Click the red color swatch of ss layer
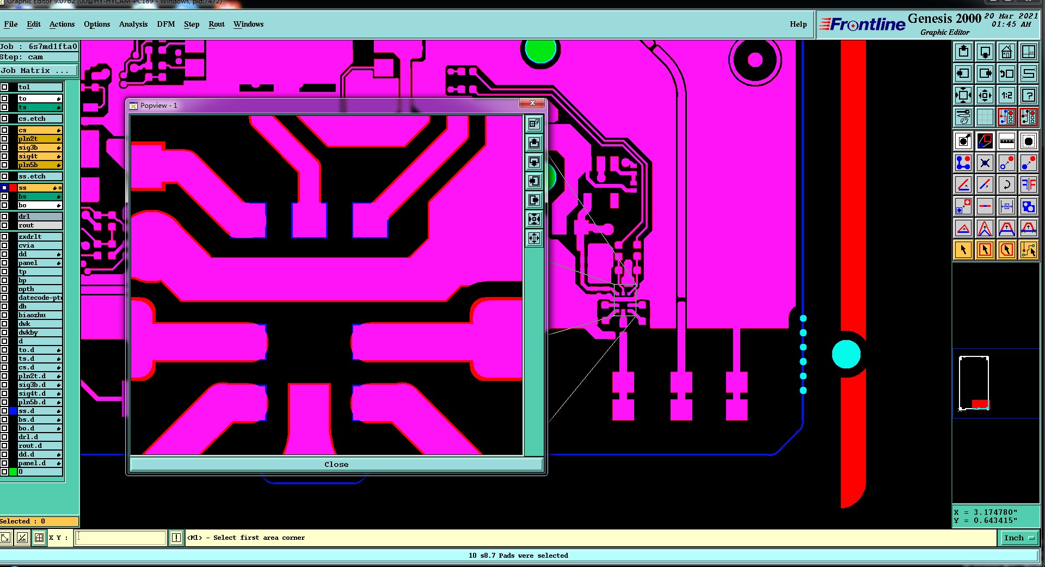 click(x=13, y=188)
